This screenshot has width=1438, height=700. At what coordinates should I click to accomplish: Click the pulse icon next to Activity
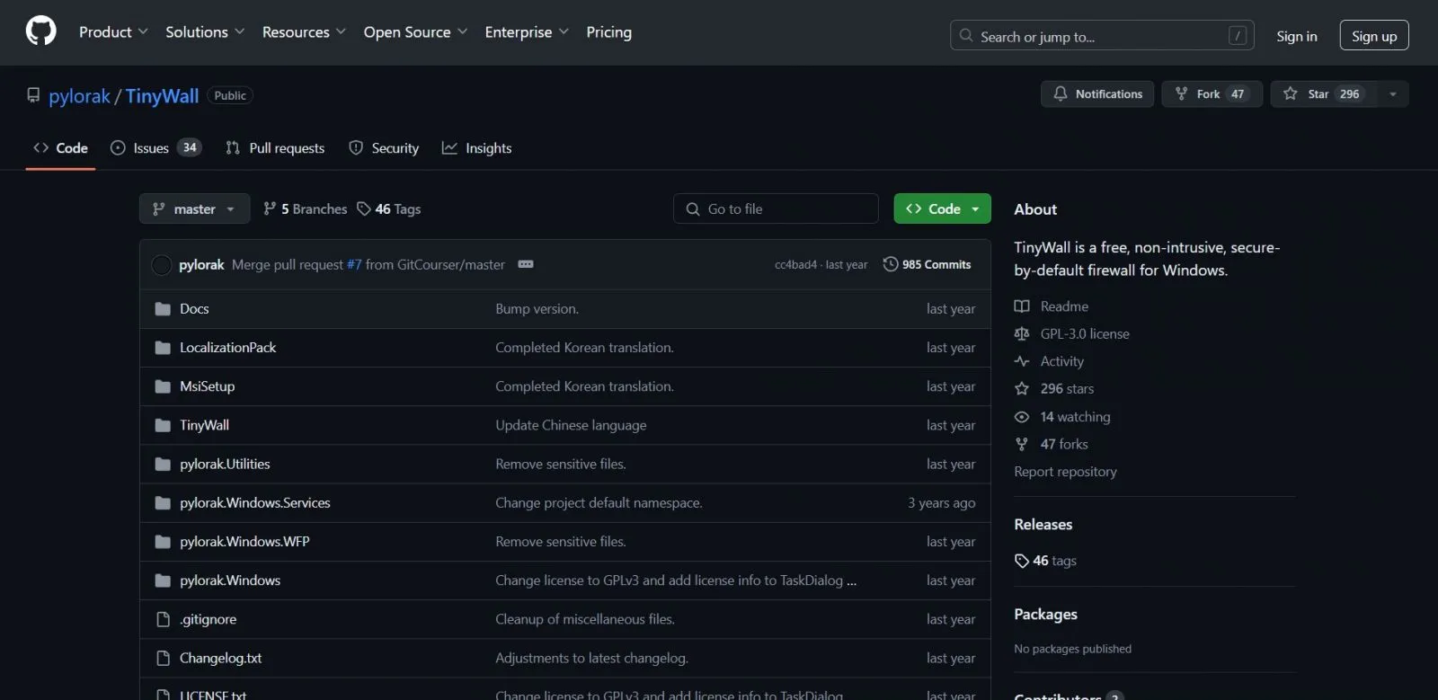coord(1022,361)
